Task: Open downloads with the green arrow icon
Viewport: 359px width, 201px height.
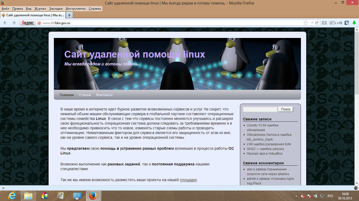Action: click(x=354, y=23)
